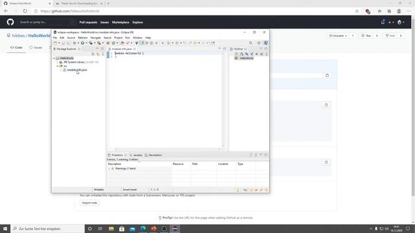
Task: Click the green Run icon in Eclipse toolbar
Action: [82, 43]
